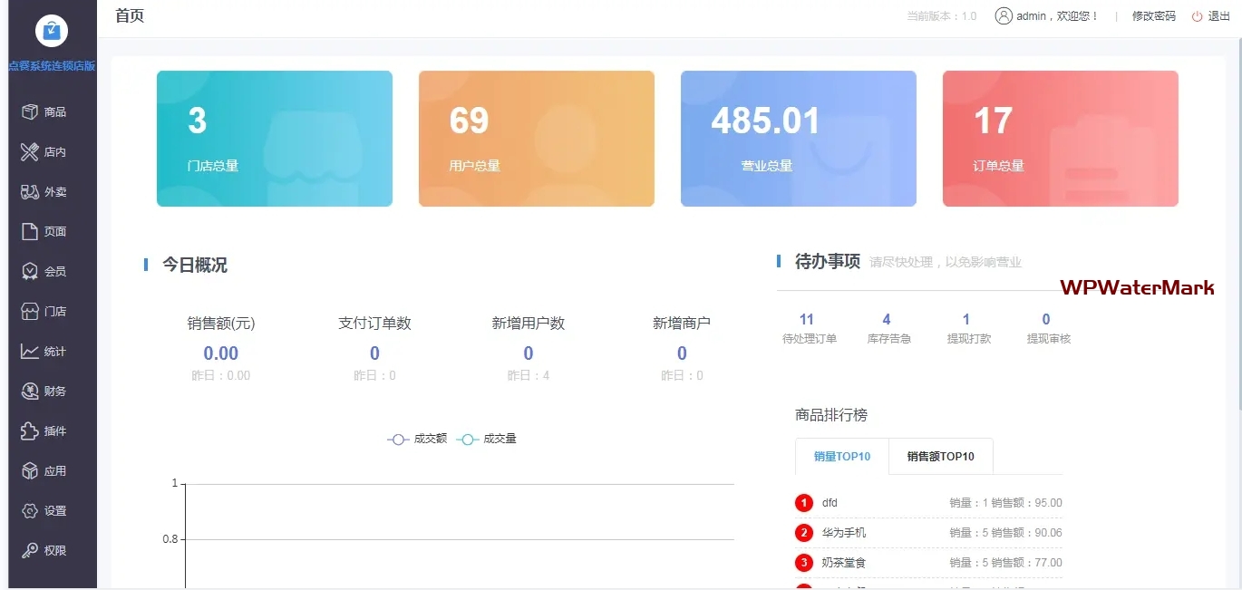1242x590 pixels.
Task: Switch to the 销售额TOP10 tab
Action: (940, 457)
